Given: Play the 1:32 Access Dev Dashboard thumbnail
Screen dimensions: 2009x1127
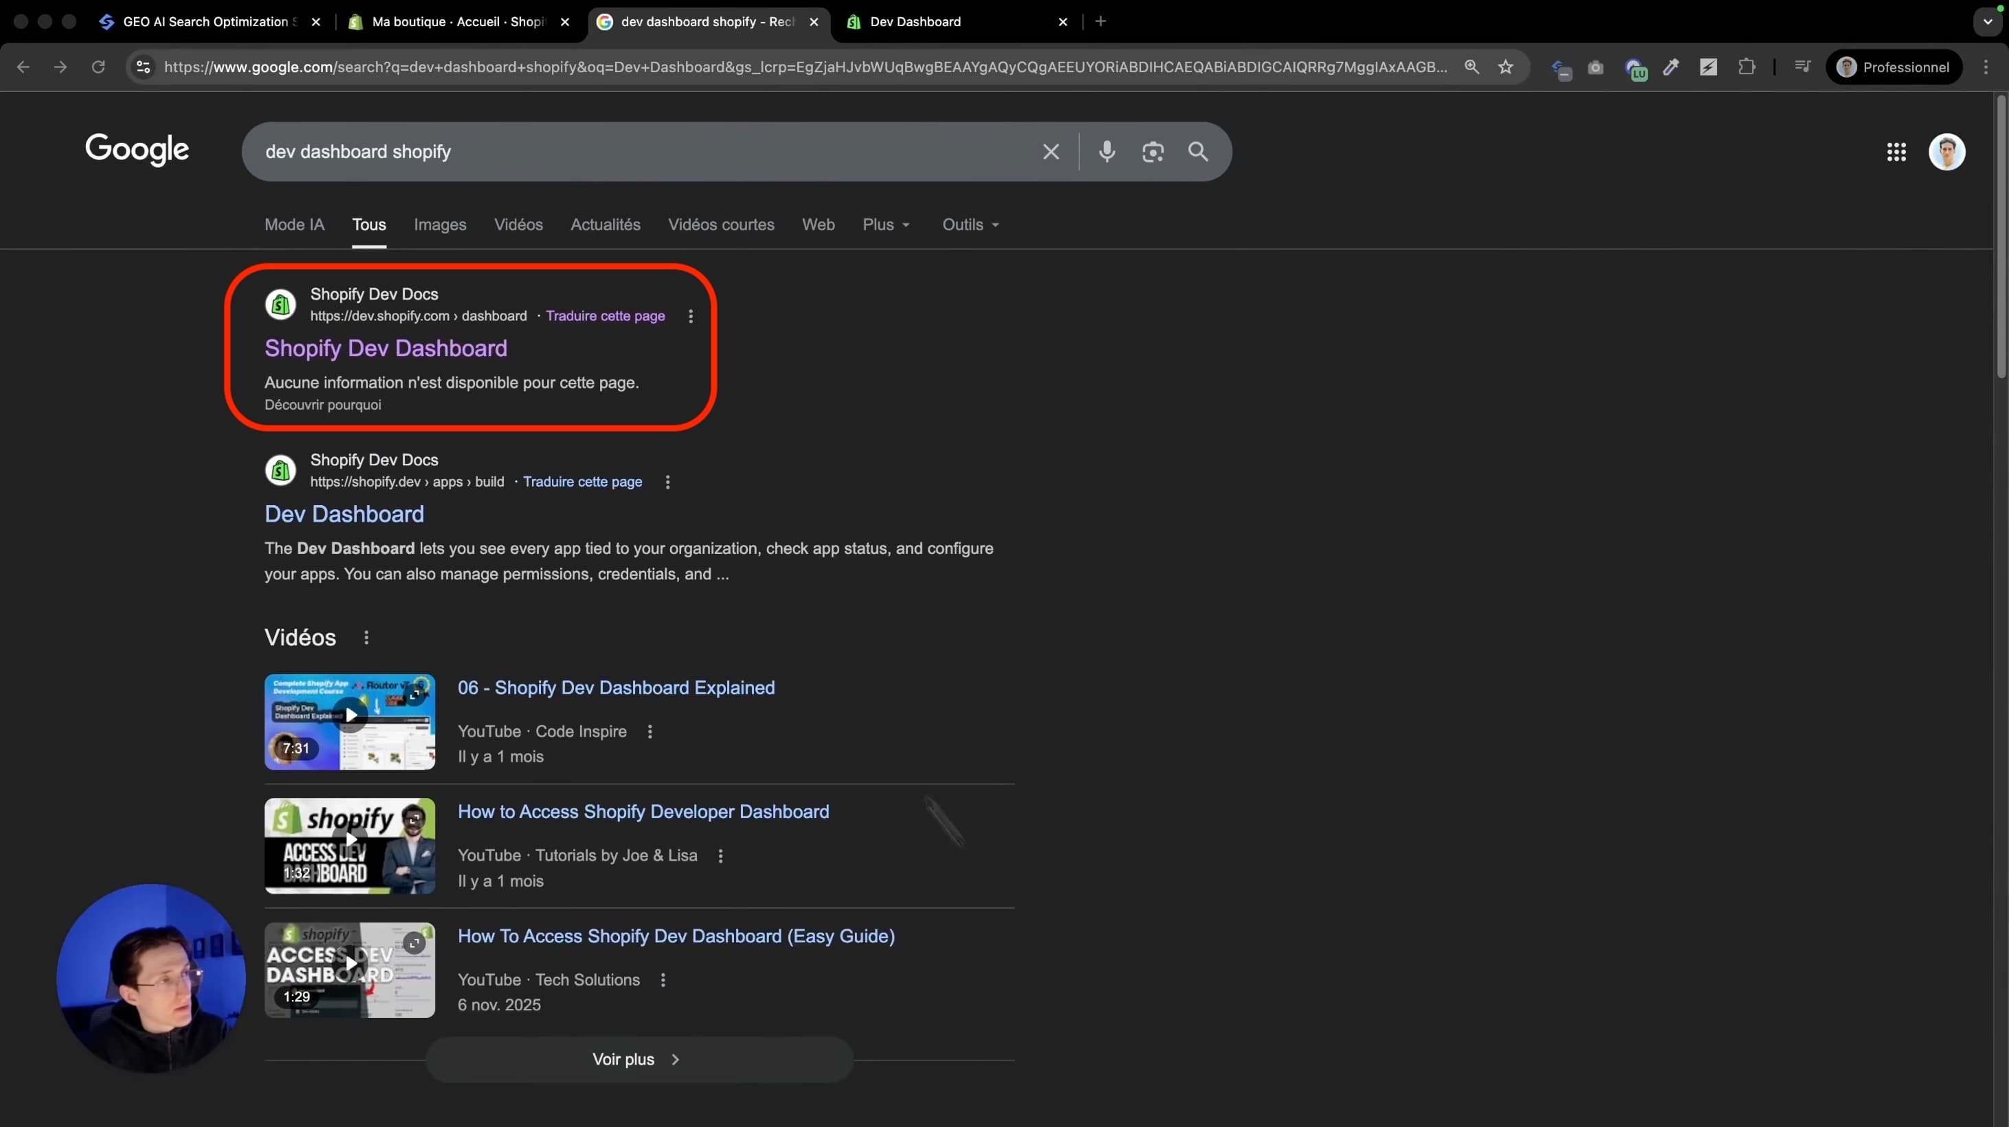Looking at the screenshot, I should tap(350, 846).
